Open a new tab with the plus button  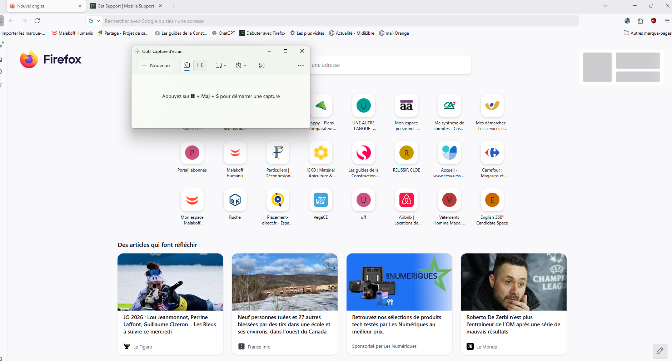click(174, 6)
